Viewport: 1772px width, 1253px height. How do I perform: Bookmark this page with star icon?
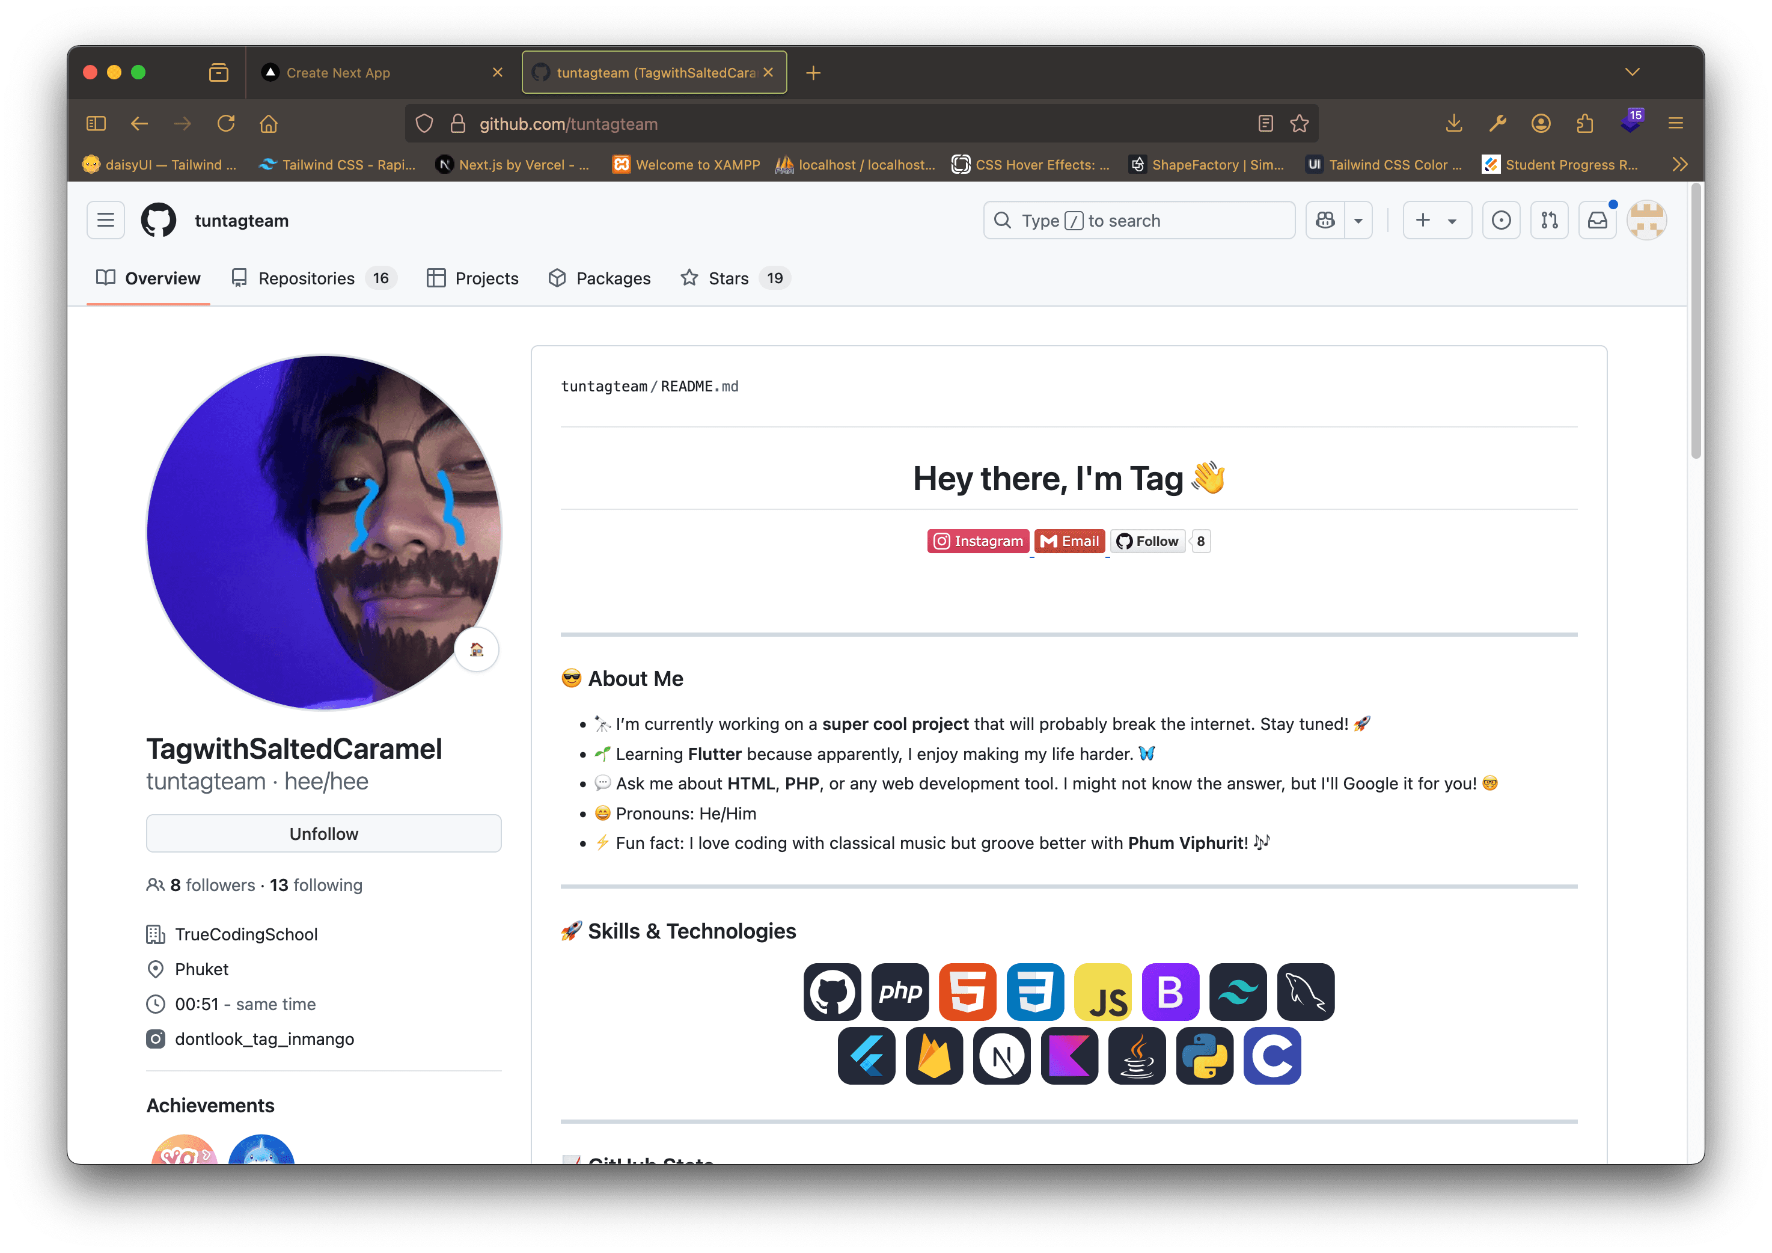coord(1300,123)
